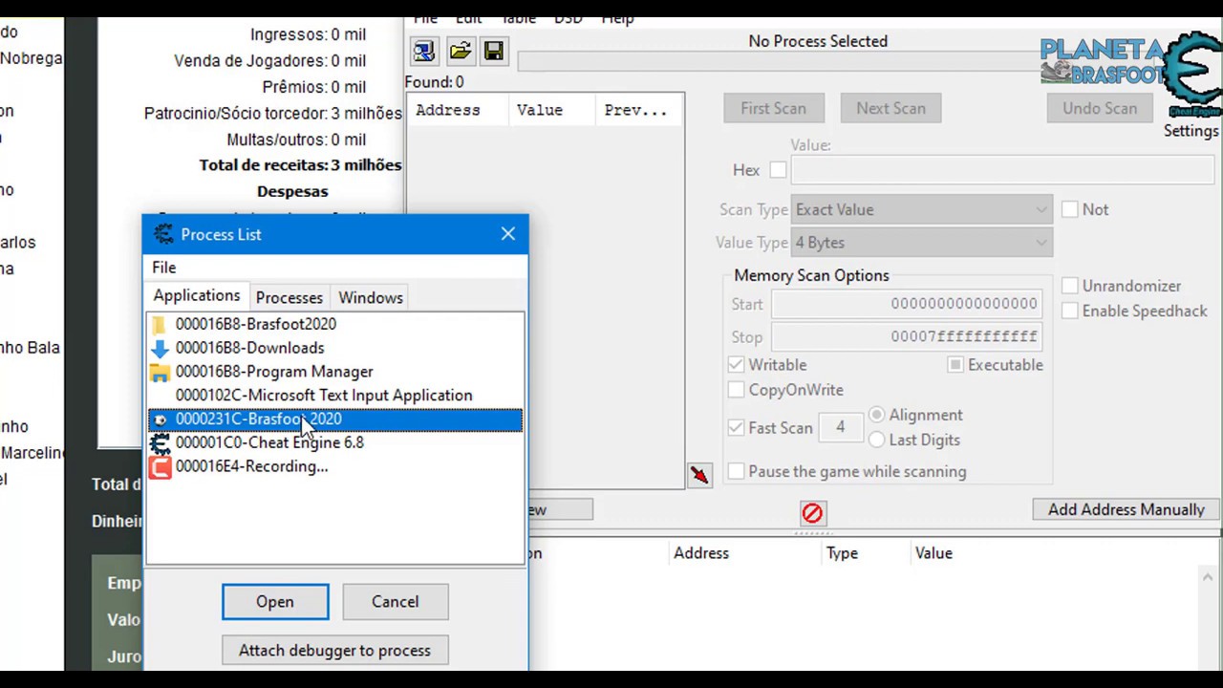1223x688 pixels.
Task: Switch to the Windows tab
Action: (371, 298)
